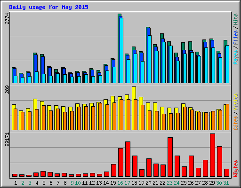Click day label 20 on the x-axis
The width and height of the screenshot is (241, 188).
pyautogui.click(x=148, y=183)
